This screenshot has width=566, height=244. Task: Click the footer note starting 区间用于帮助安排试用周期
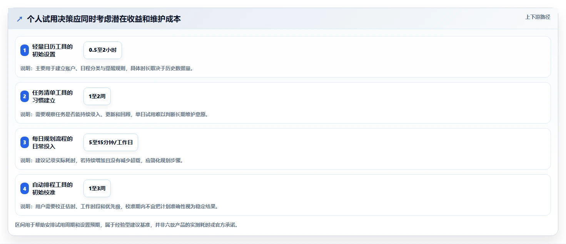click(126, 225)
